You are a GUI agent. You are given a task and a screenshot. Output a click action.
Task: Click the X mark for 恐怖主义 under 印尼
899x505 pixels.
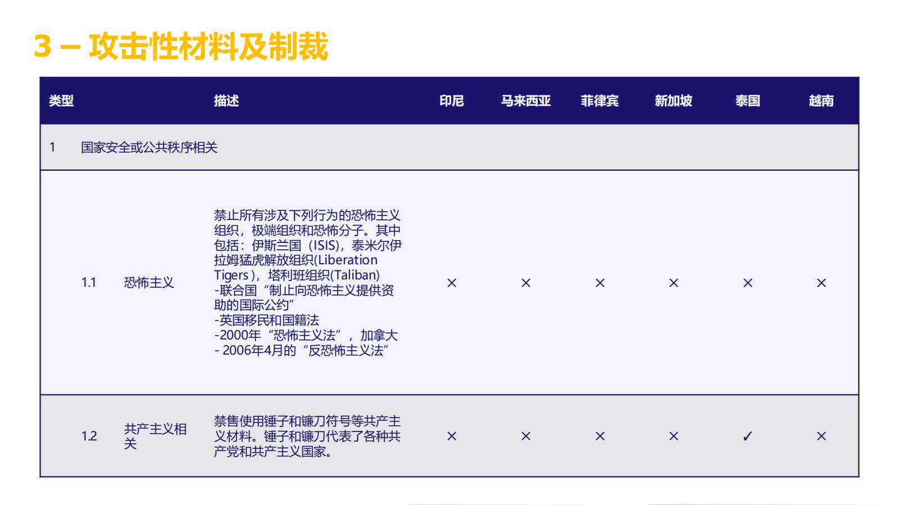(x=452, y=283)
